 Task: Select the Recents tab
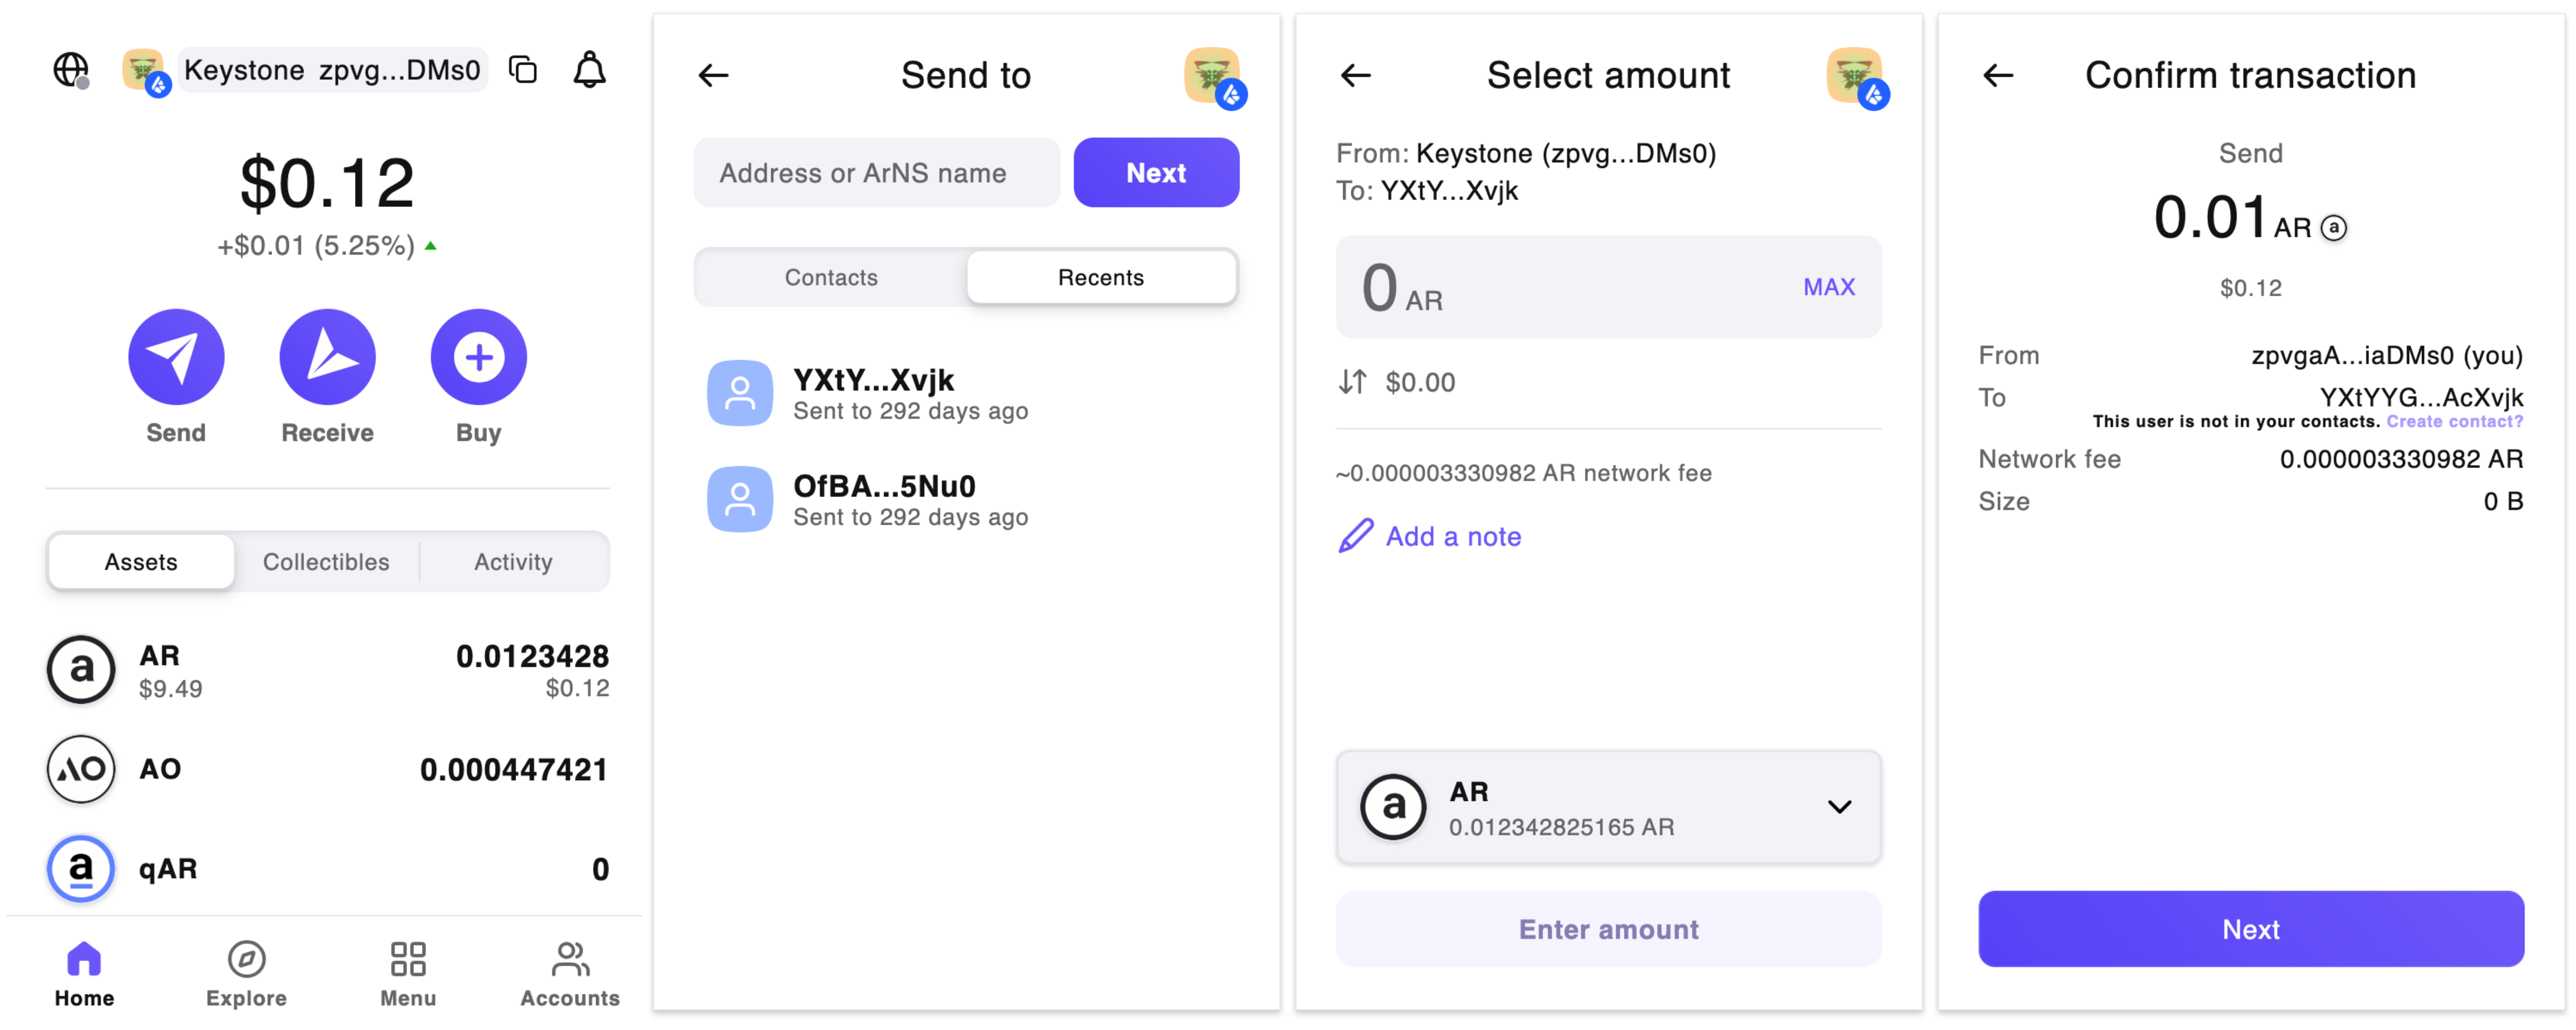[1100, 277]
